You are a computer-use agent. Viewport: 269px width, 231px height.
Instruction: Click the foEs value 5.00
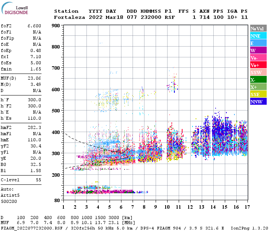36,63
